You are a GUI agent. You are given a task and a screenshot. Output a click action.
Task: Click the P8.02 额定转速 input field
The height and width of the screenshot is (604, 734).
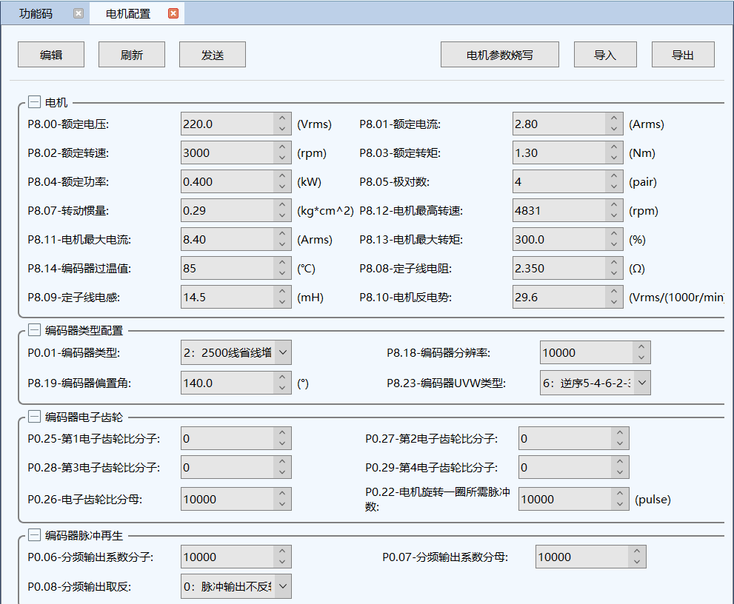click(x=227, y=153)
